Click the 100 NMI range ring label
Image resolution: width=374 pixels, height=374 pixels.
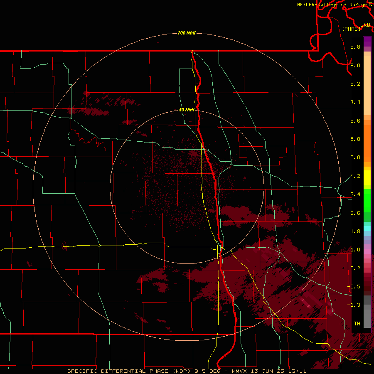click(187, 33)
